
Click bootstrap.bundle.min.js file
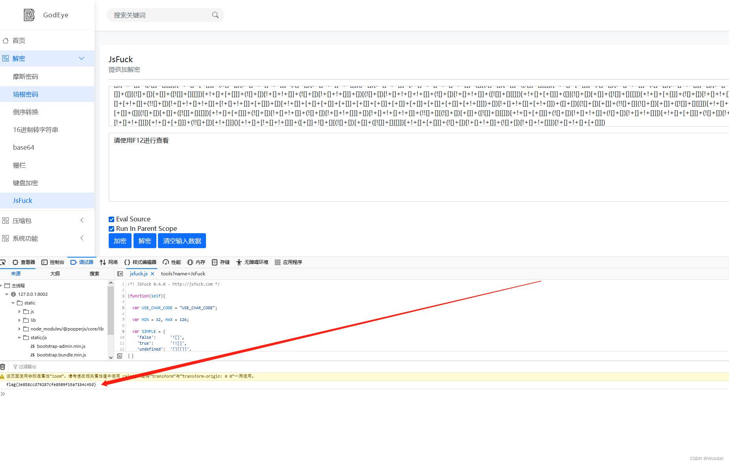tap(61, 355)
